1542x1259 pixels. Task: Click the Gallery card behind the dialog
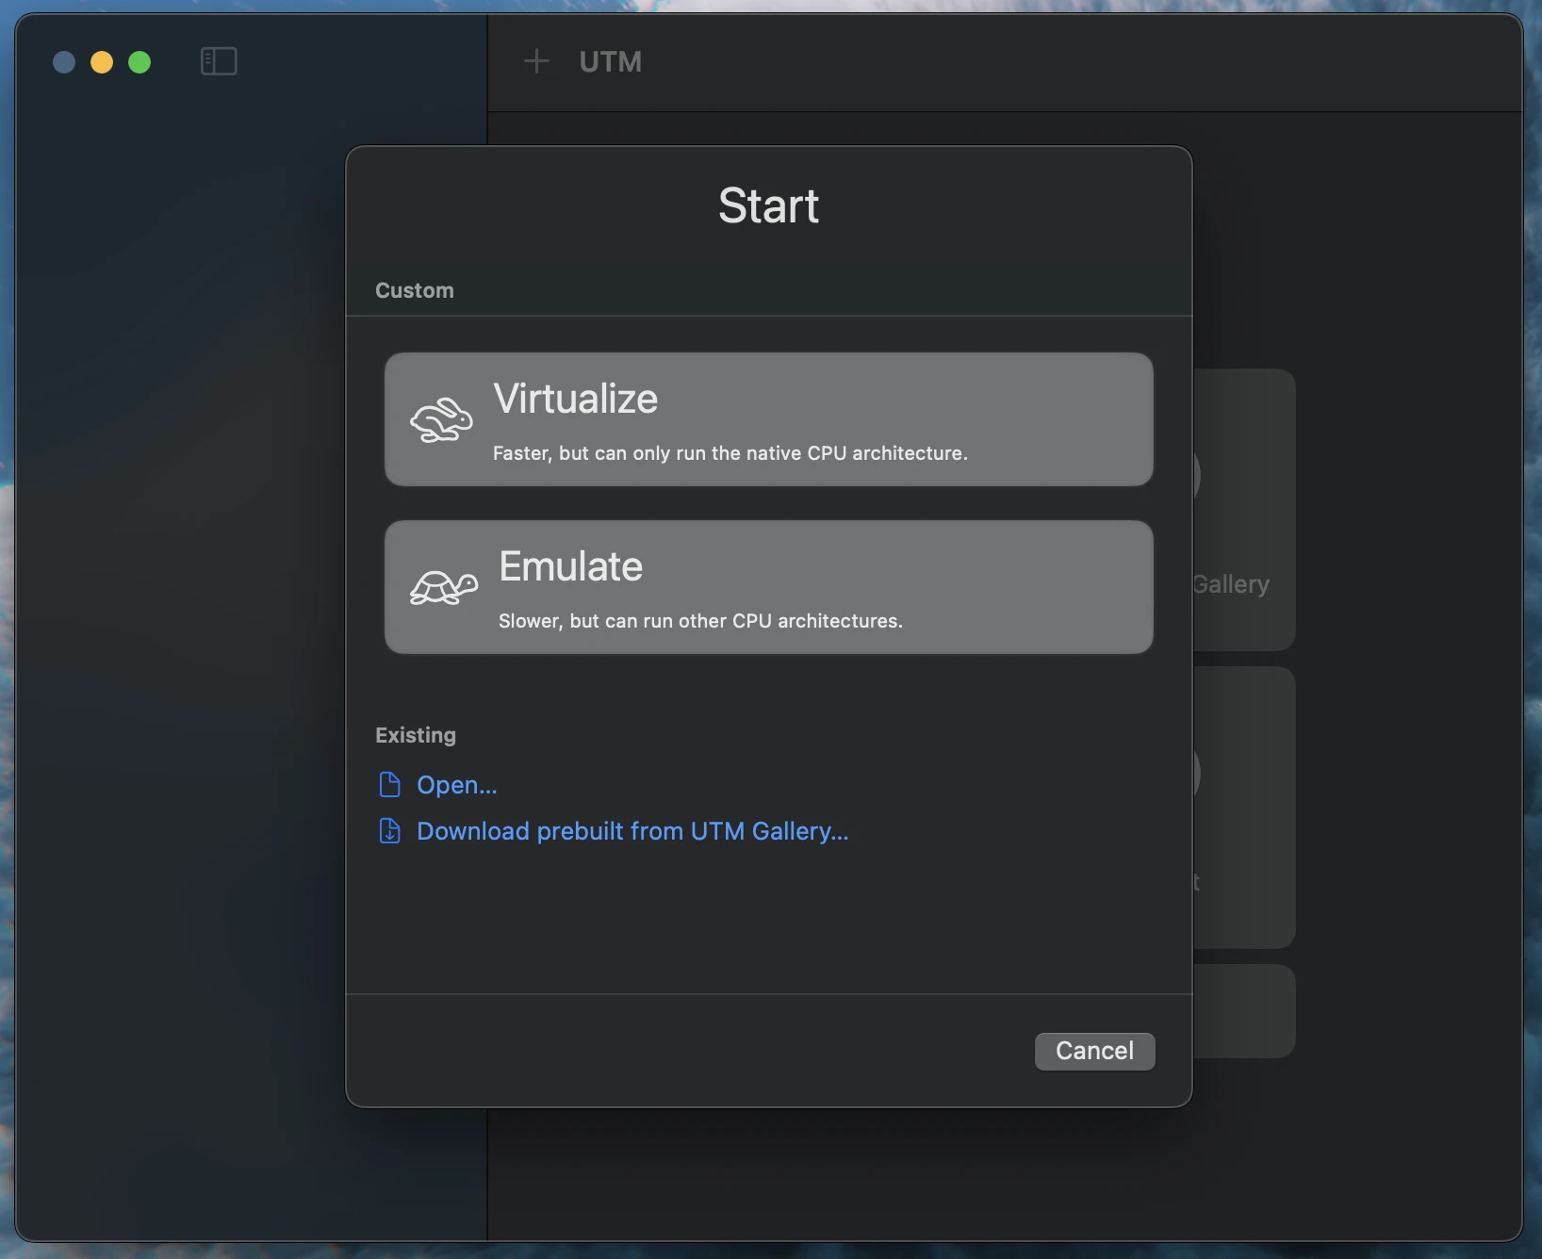[x=1244, y=509]
